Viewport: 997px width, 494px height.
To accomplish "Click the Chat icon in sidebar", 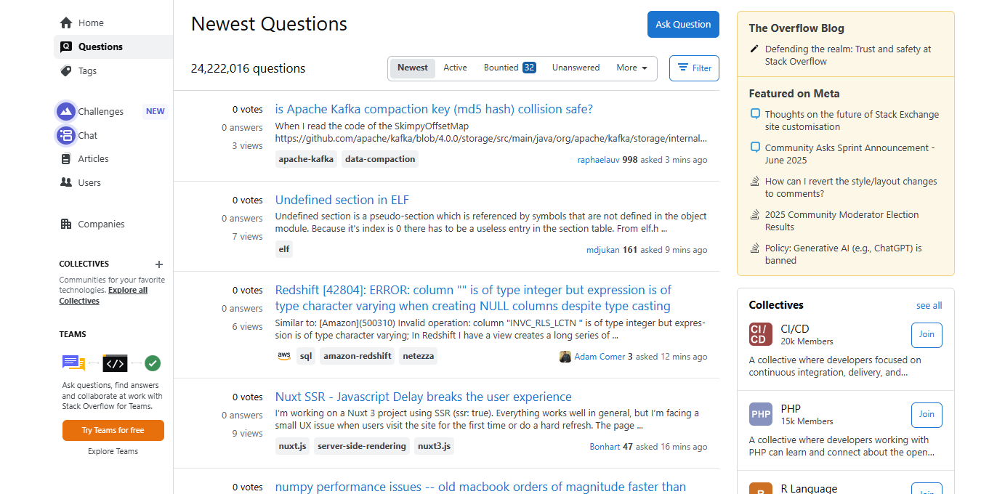I will coord(66,135).
